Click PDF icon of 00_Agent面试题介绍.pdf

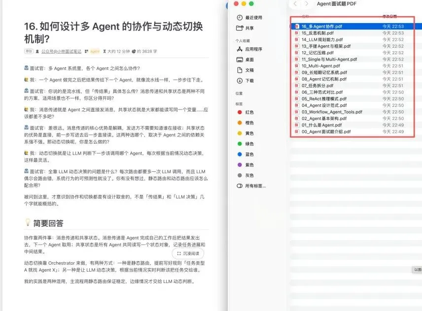[297, 131]
